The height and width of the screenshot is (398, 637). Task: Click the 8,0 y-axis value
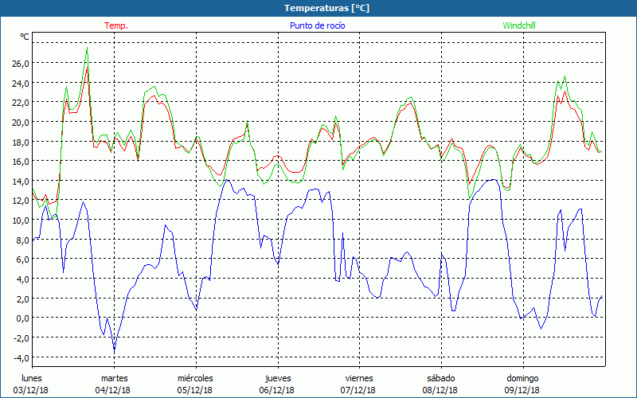pyautogui.click(x=21, y=240)
